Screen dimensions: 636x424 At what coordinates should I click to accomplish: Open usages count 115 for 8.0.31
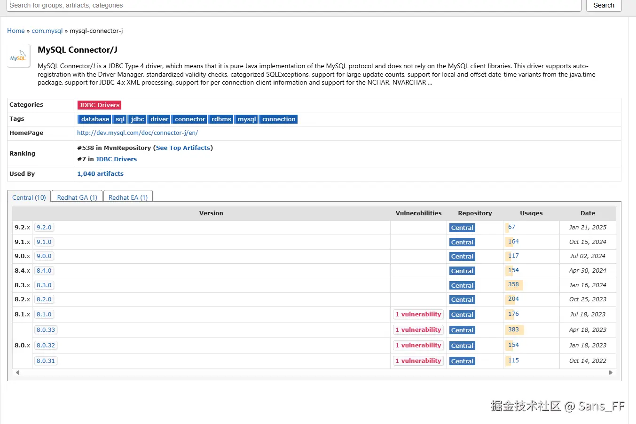[513, 361]
